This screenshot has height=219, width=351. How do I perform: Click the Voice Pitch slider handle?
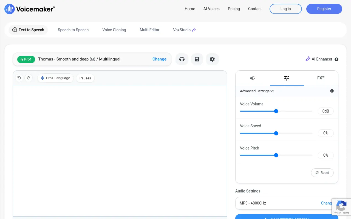coord(276,155)
